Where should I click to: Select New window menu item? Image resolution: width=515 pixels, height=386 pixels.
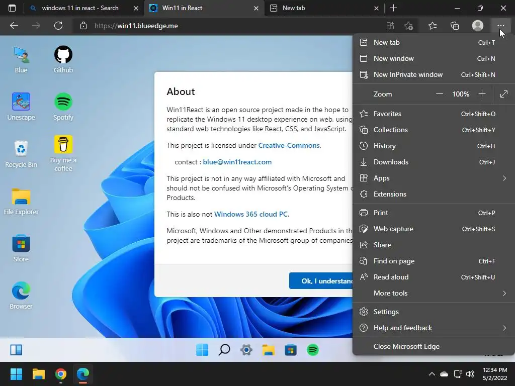pyautogui.click(x=434, y=58)
